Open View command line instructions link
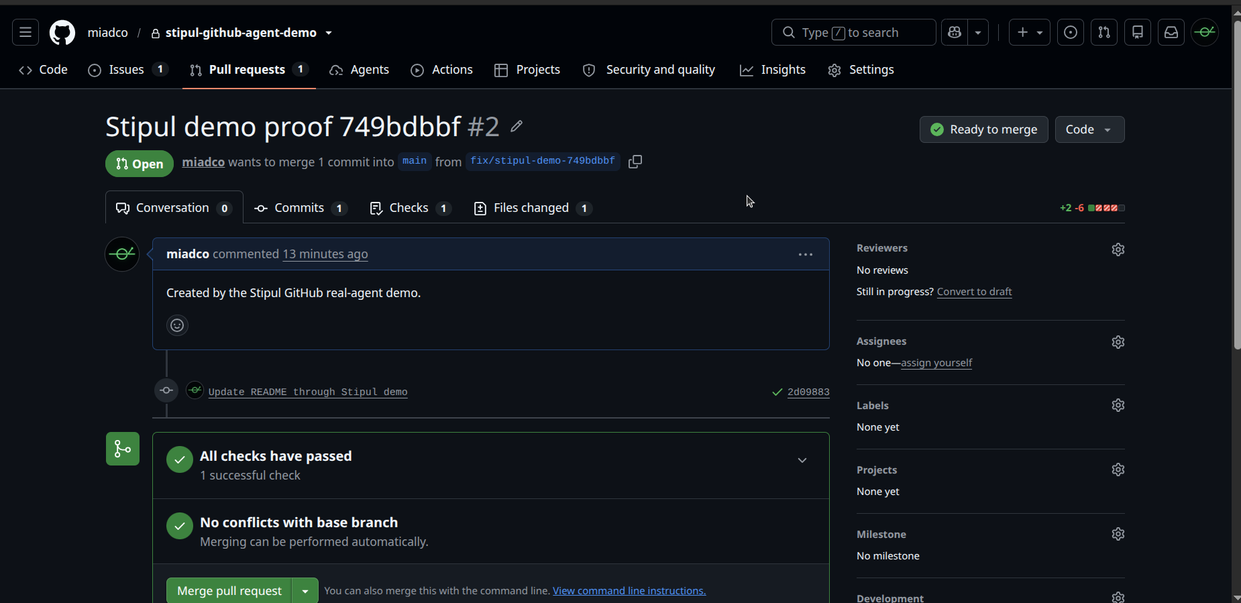The height and width of the screenshot is (603, 1241). (629, 591)
